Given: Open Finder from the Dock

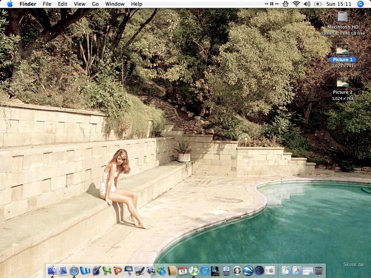Looking at the screenshot, I should coord(52,270).
